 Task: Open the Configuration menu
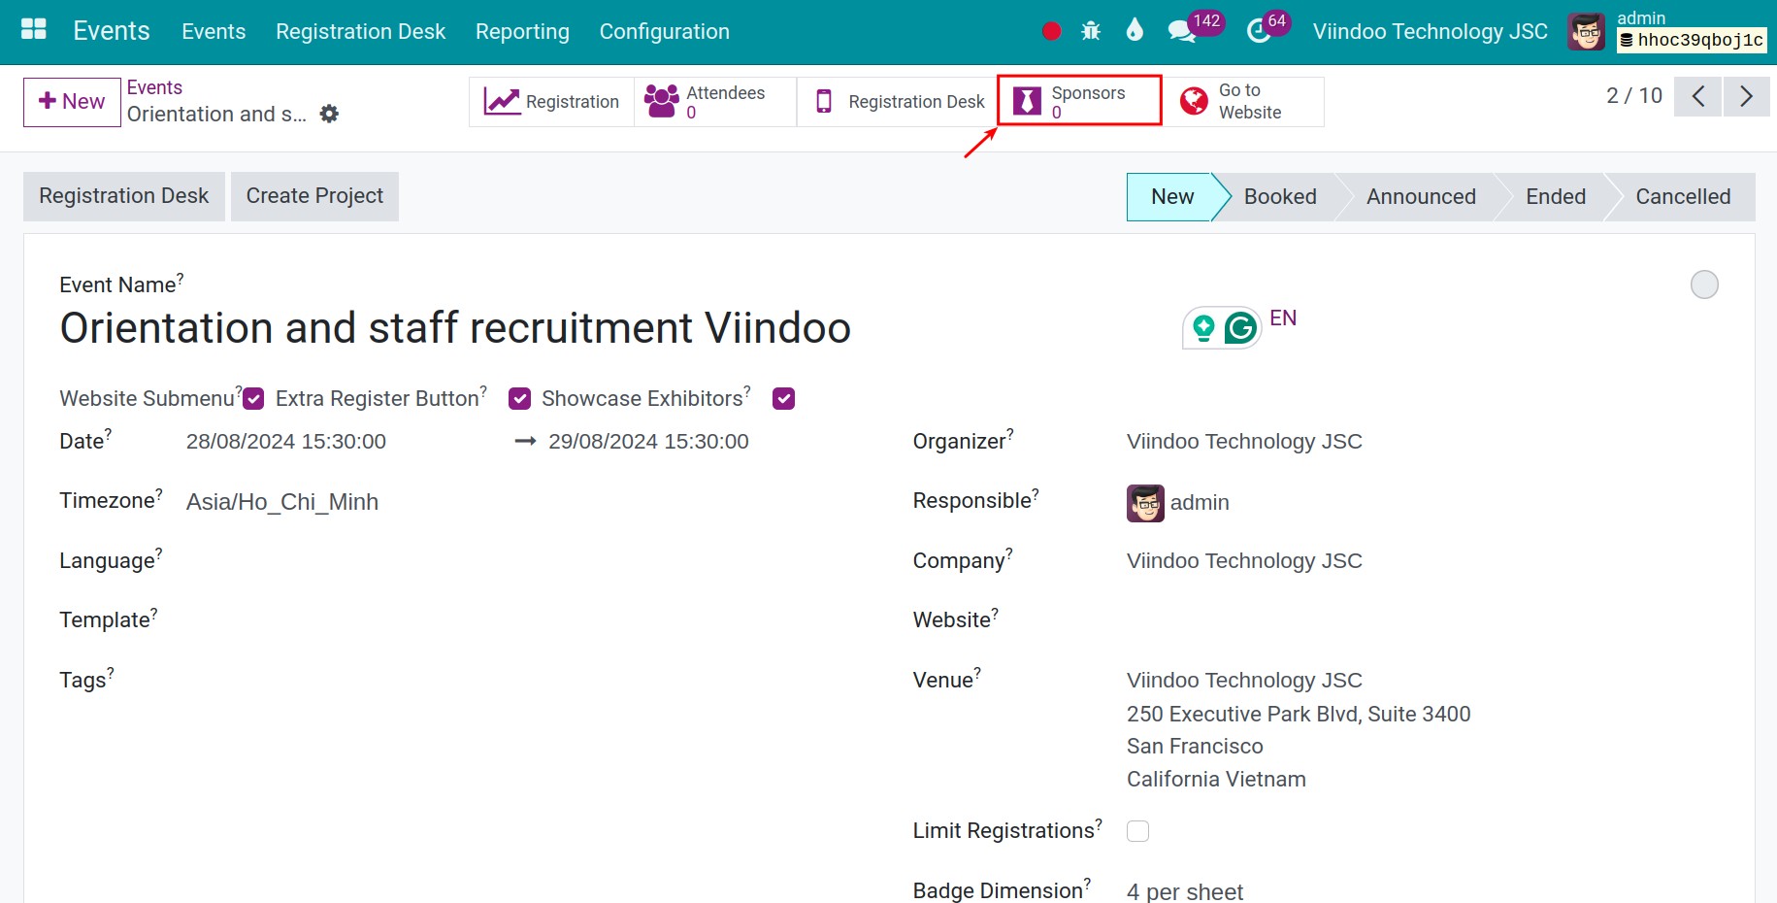point(664,31)
